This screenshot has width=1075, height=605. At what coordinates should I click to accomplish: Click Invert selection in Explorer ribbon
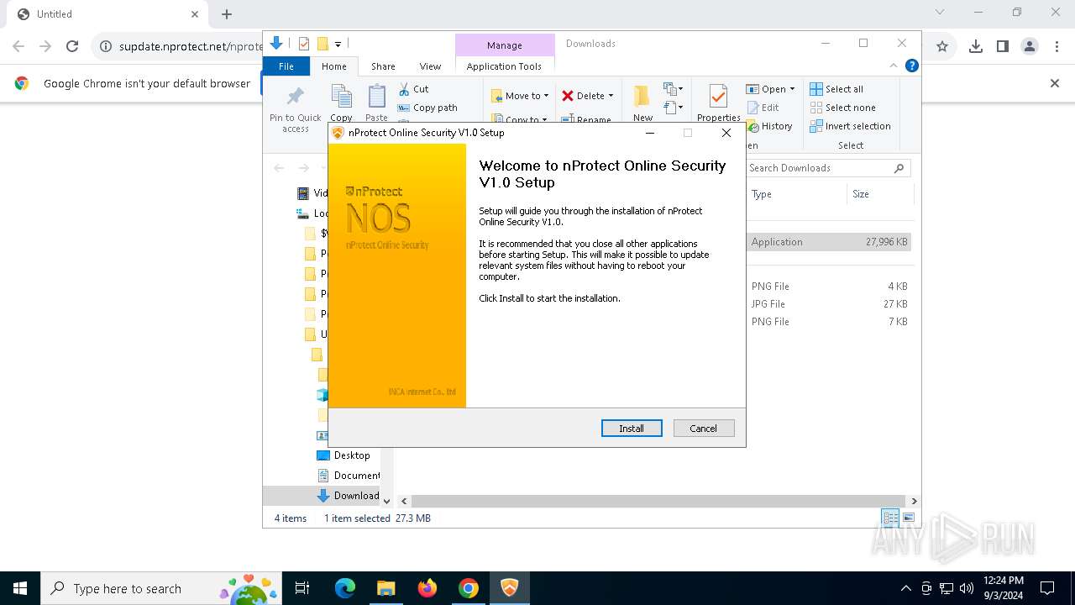[850, 126]
